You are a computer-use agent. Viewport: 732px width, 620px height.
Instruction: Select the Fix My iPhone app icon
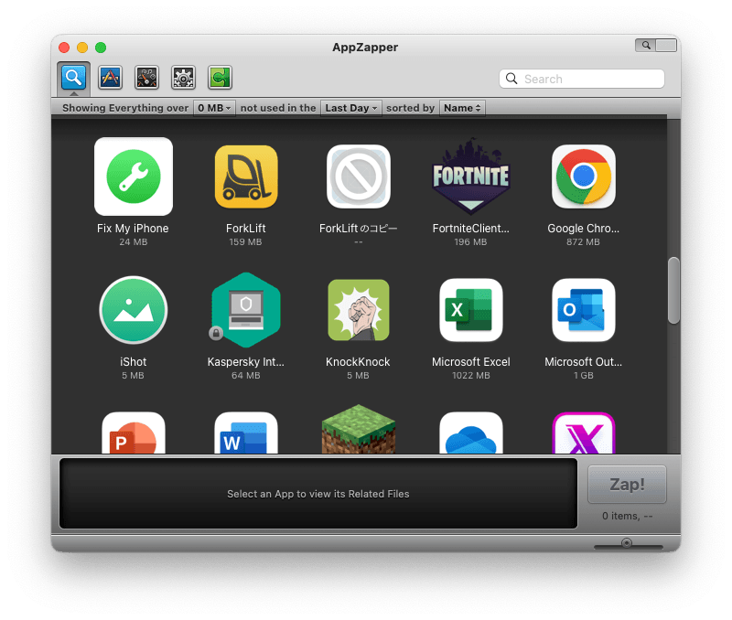[x=134, y=176]
